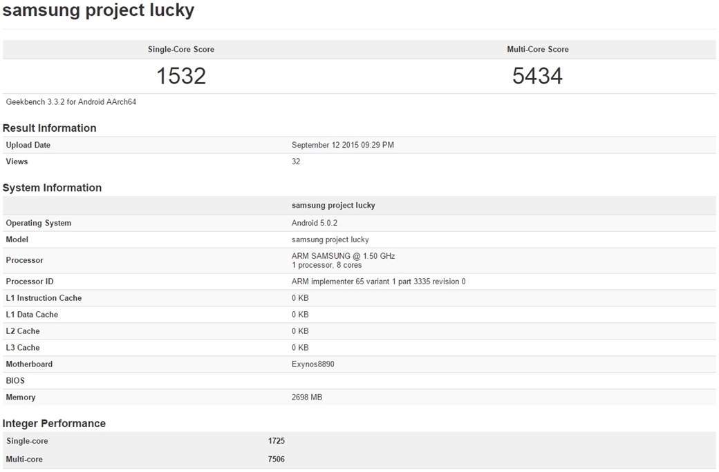Click the Integer Performance section heading

click(x=54, y=424)
